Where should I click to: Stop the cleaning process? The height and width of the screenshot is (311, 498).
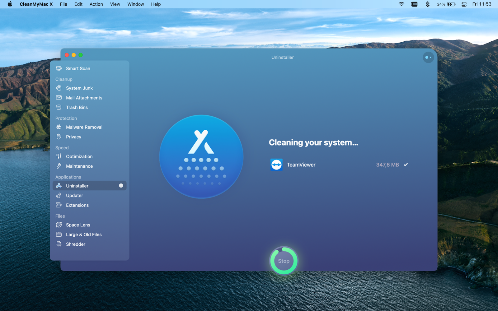click(x=284, y=261)
